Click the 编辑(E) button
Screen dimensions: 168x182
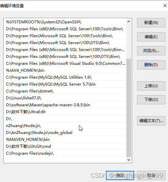point(151,37)
